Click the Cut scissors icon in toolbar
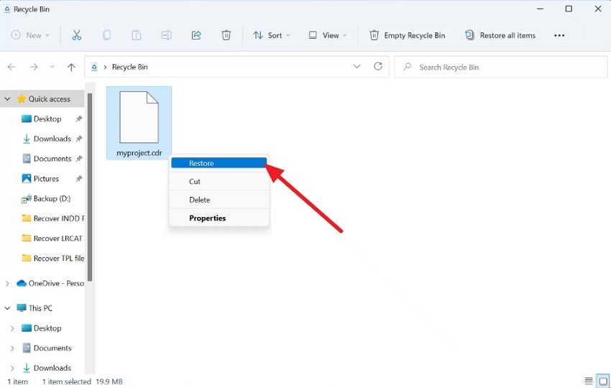The width and height of the screenshot is (611, 388). [77, 35]
